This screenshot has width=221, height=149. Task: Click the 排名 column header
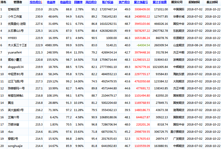click(3, 2)
